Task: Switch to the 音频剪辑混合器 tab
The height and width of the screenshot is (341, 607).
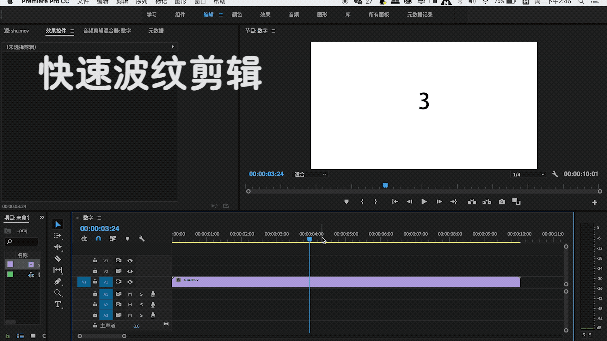Action: tap(107, 31)
